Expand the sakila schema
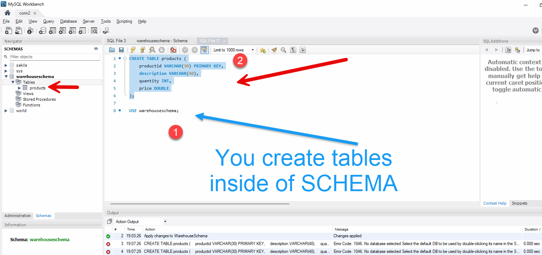 pos(6,65)
